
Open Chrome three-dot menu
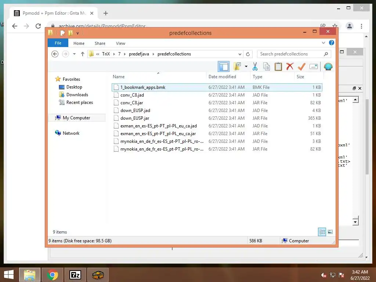(x=361, y=26)
